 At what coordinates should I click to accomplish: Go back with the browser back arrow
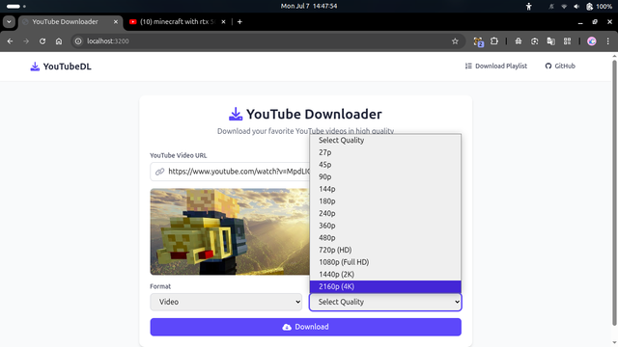click(11, 41)
